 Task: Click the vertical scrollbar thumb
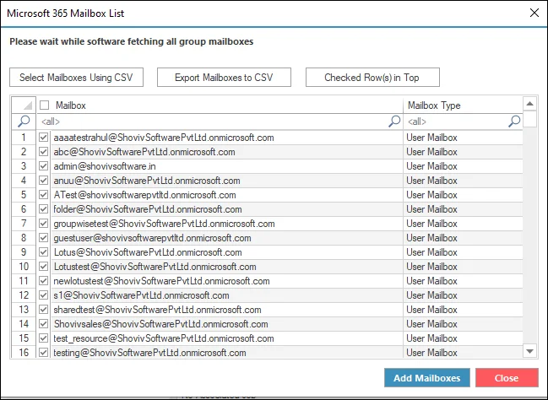530,119
